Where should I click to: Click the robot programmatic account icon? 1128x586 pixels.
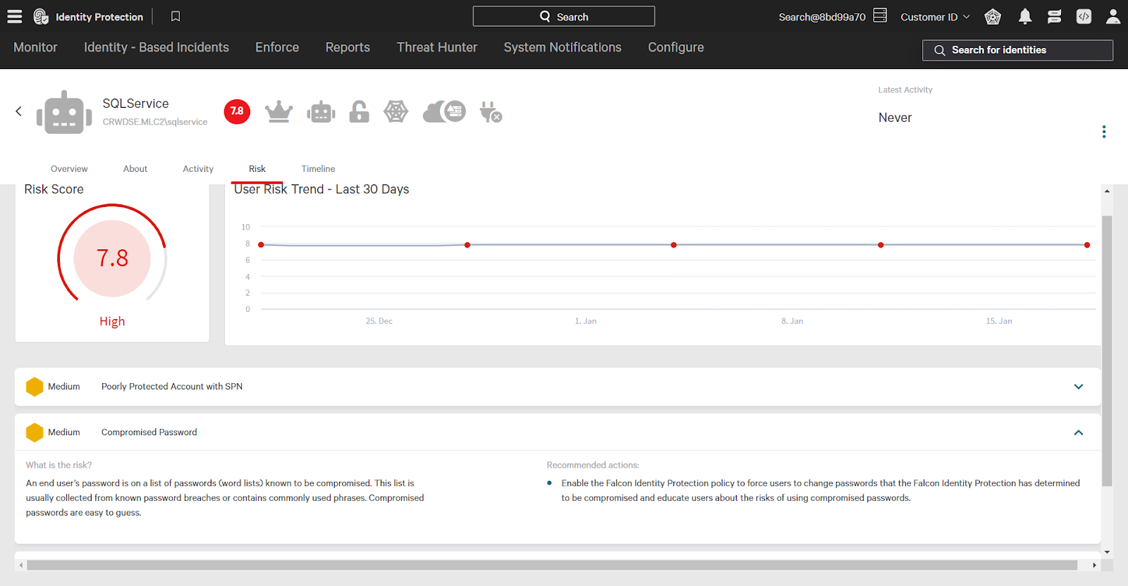click(321, 111)
